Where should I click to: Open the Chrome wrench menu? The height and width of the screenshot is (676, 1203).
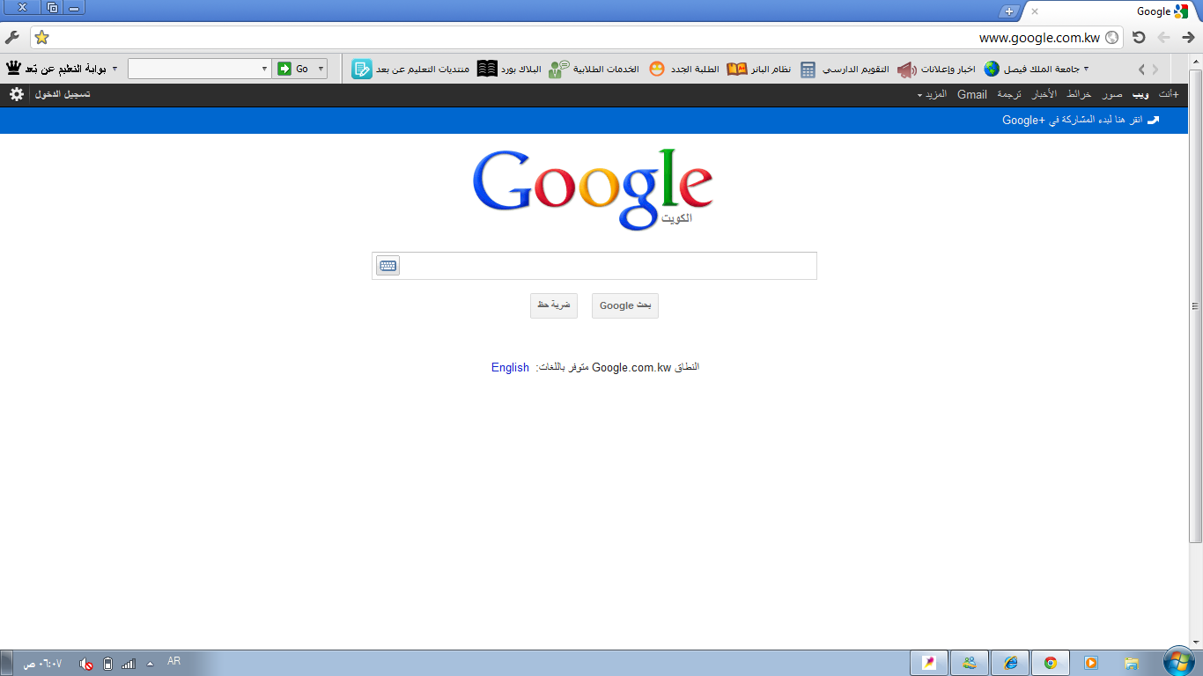point(11,37)
